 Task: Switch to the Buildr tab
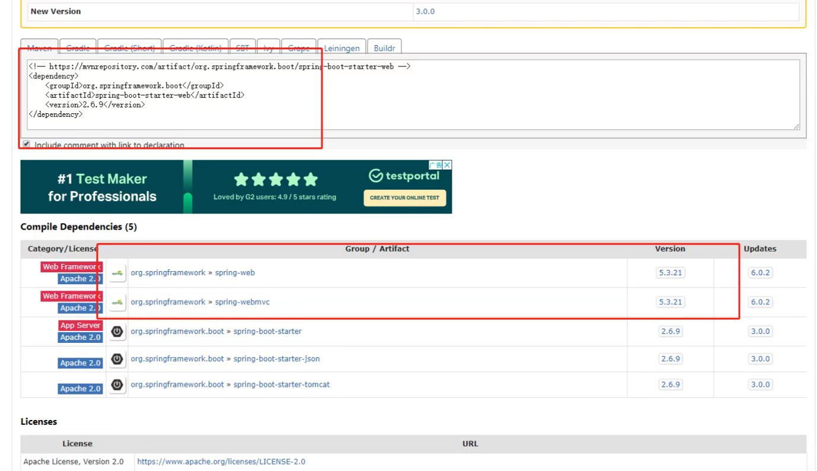click(x=384, y=48)
